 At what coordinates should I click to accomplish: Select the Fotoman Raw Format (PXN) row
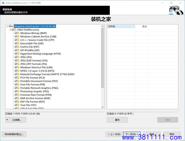point(36,95)
